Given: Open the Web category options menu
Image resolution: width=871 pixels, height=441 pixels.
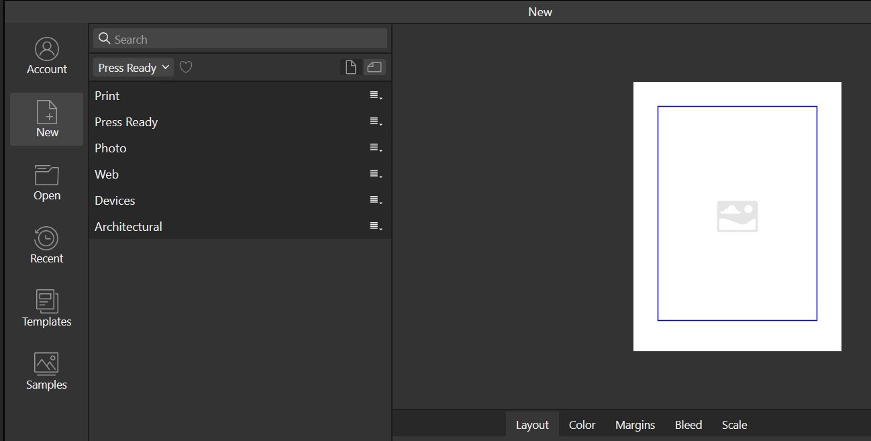Looking at the screenshot, I should pyautogui.click(x=376, y=175).
